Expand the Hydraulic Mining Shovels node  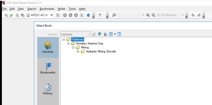click(x=78, y=51)
